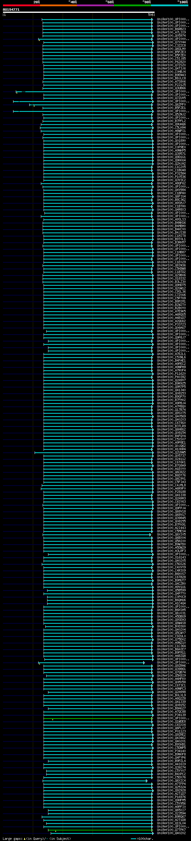Select the UniRef100_Q1WDE8 label
Image resolution: width=191 pixels, height=841 pixels.
coord(171,722)
